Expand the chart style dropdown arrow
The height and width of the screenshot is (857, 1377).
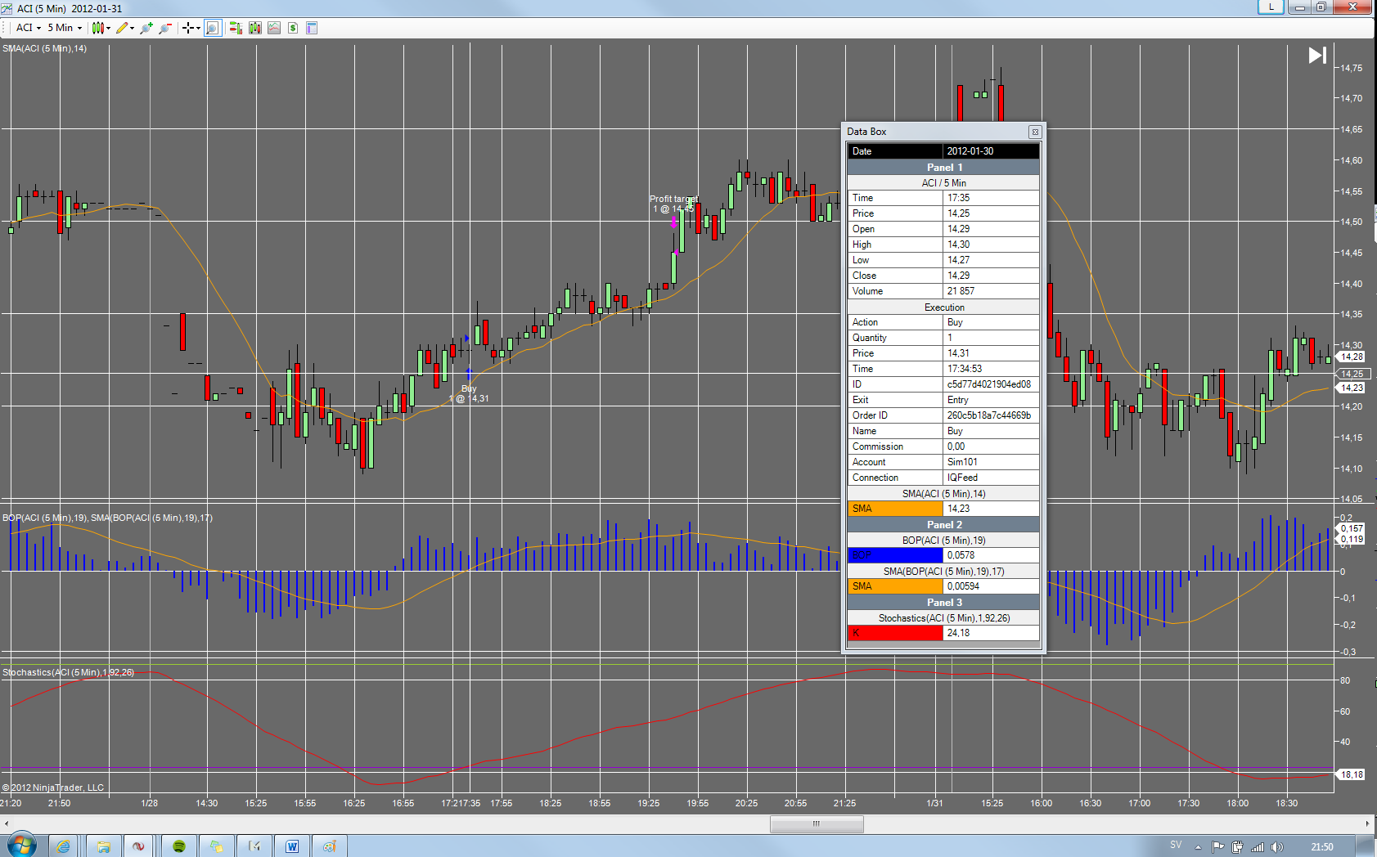108,28
